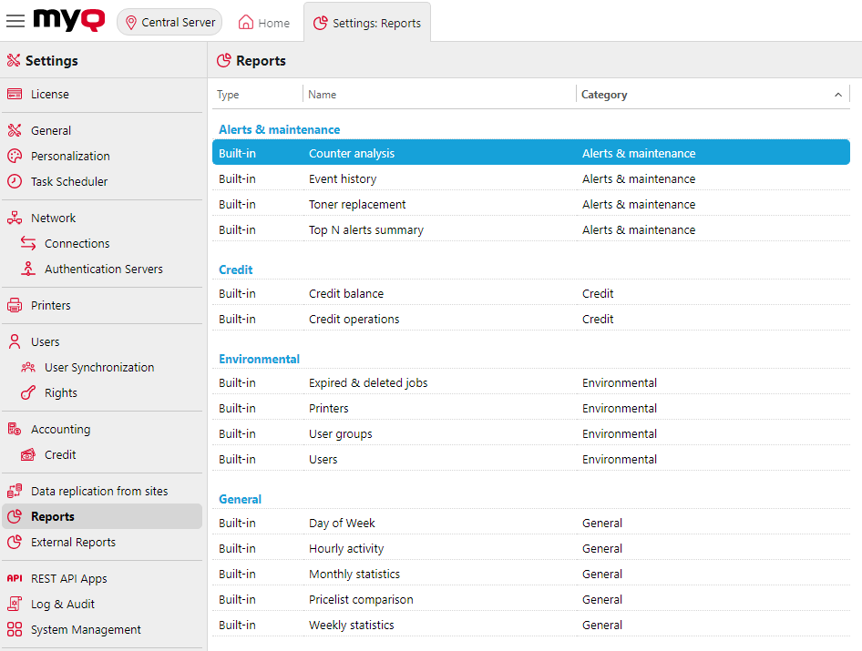Click the REST API Apps icon

pyautogui.click(x=15, y=579)
